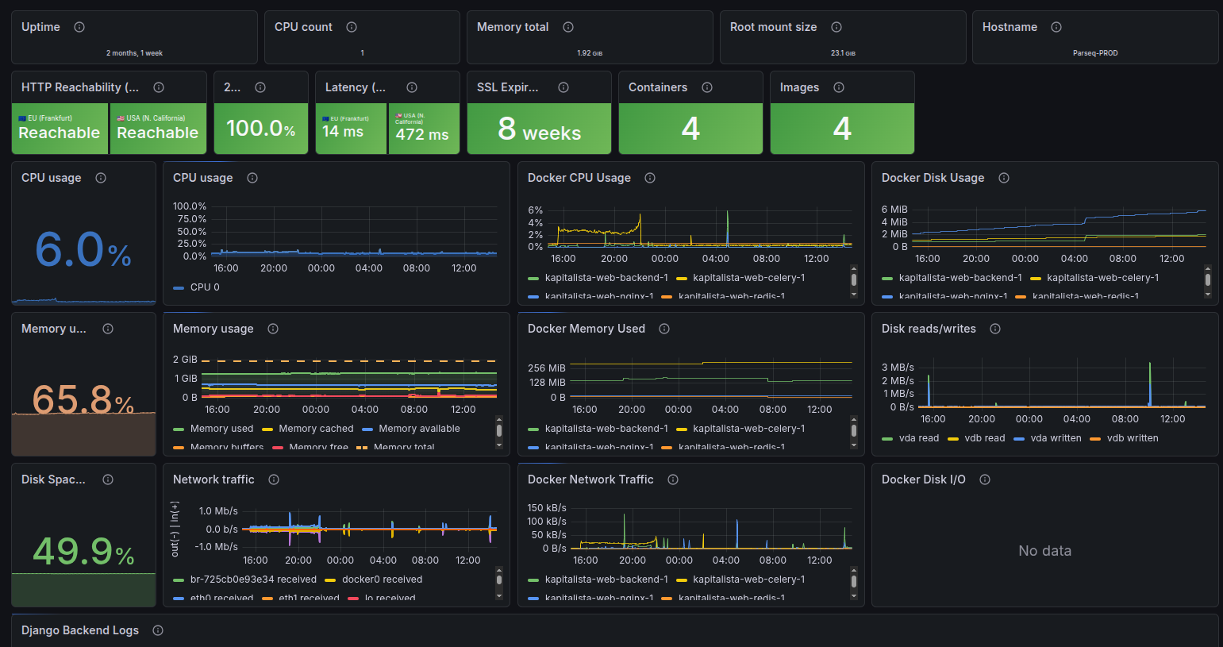This screenshot has height=647, width=1223.
Task: Open the Docker Memory Used panel title menu
Action: (586, 329)
